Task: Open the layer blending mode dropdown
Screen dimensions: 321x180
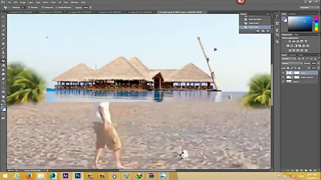Action: [292, 63]
